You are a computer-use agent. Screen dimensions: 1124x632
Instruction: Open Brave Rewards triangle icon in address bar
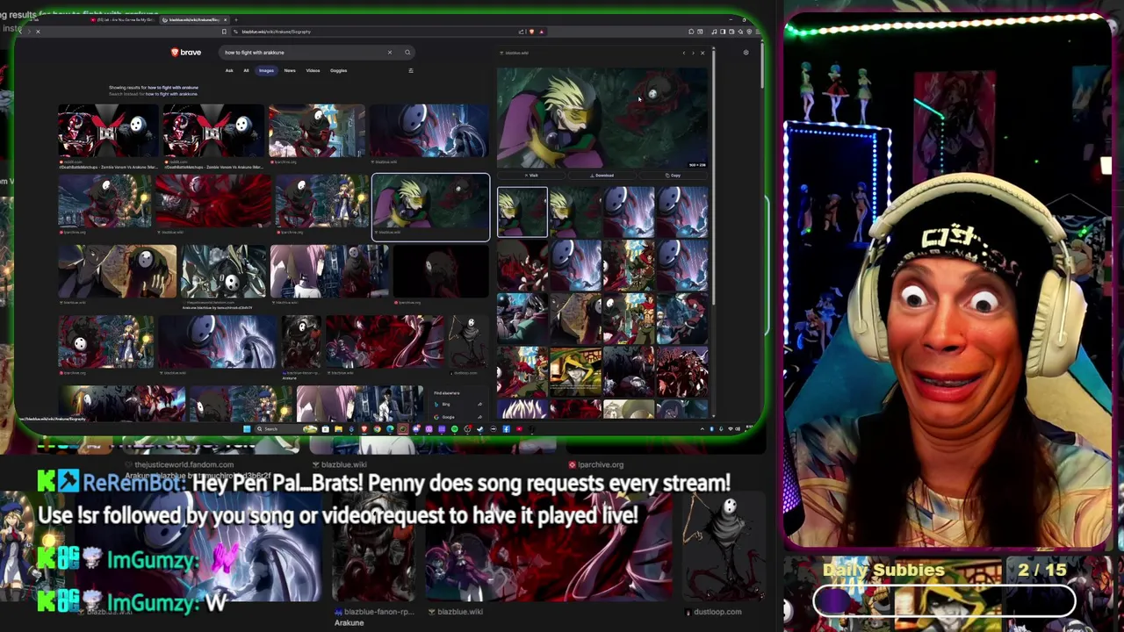tap(542, 32)
